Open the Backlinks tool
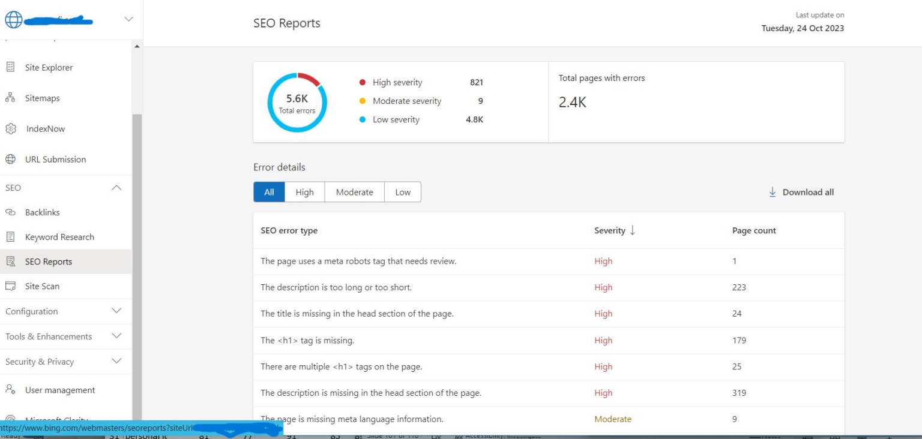This screenshot has height=439, width=922. [x=42, y=212]
